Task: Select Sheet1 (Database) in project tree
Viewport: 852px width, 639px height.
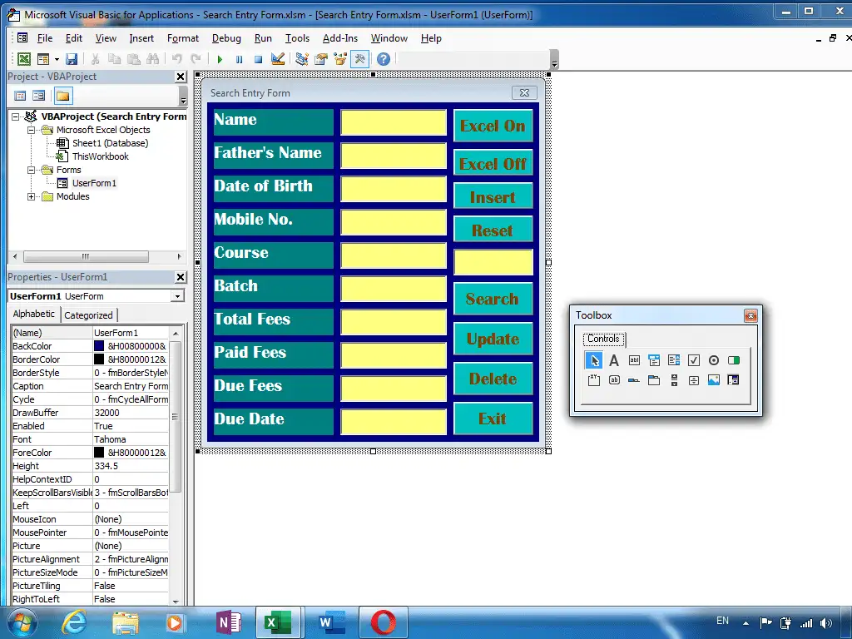Action: [110, 143]
